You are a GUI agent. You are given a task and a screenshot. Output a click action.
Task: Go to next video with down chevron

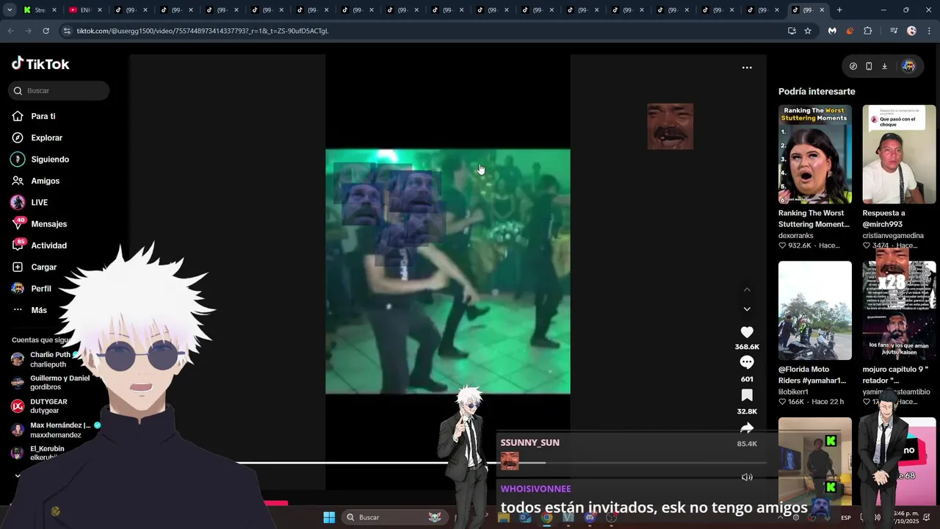coord(747,309)
